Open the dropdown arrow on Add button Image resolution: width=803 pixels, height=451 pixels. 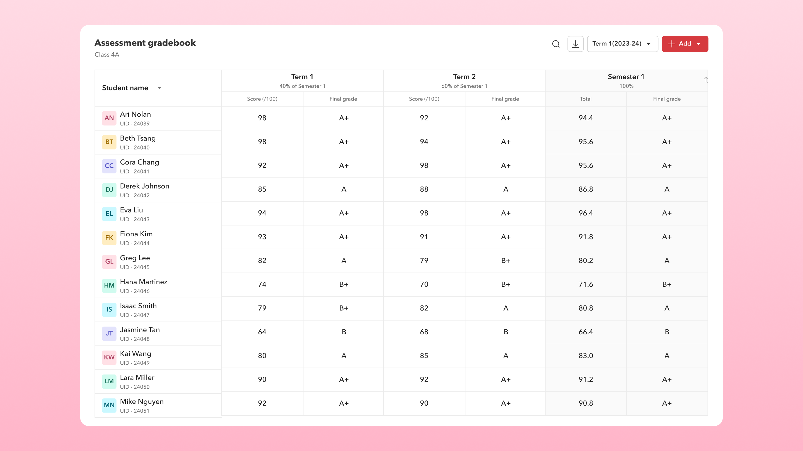point(699,44)
